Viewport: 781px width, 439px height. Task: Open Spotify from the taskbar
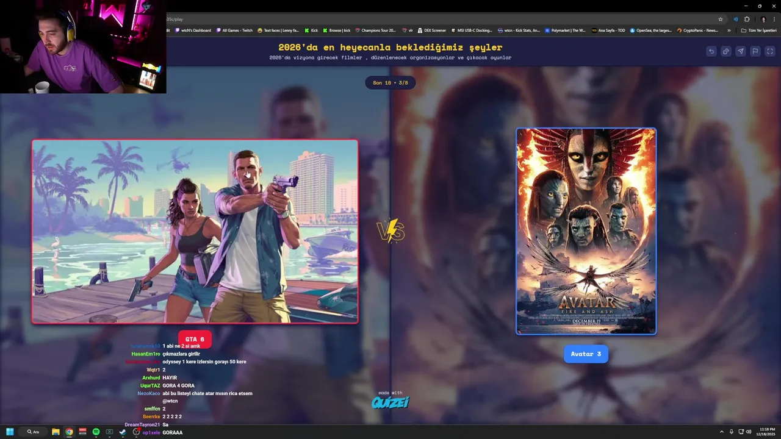click(x=96, y=432)
